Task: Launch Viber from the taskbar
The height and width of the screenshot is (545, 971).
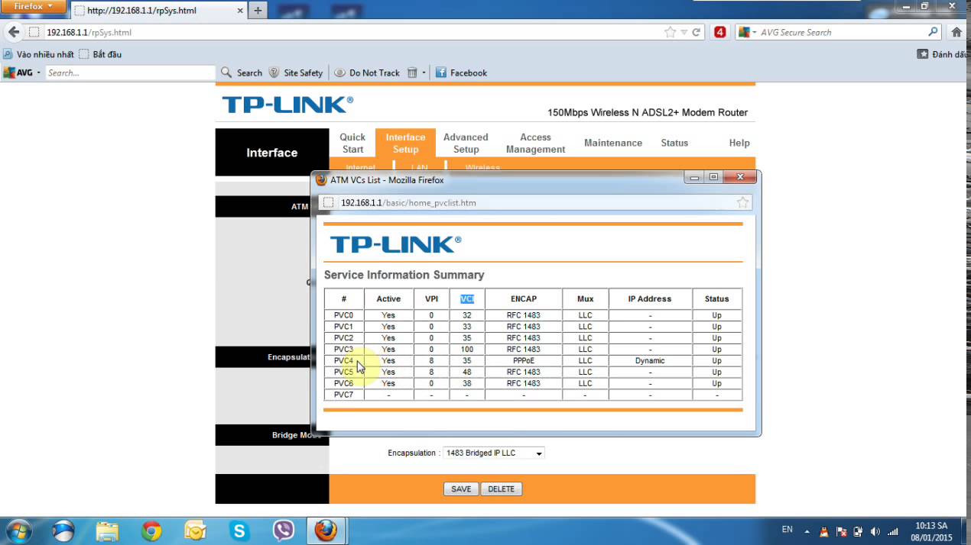Action: coord(284,530)
